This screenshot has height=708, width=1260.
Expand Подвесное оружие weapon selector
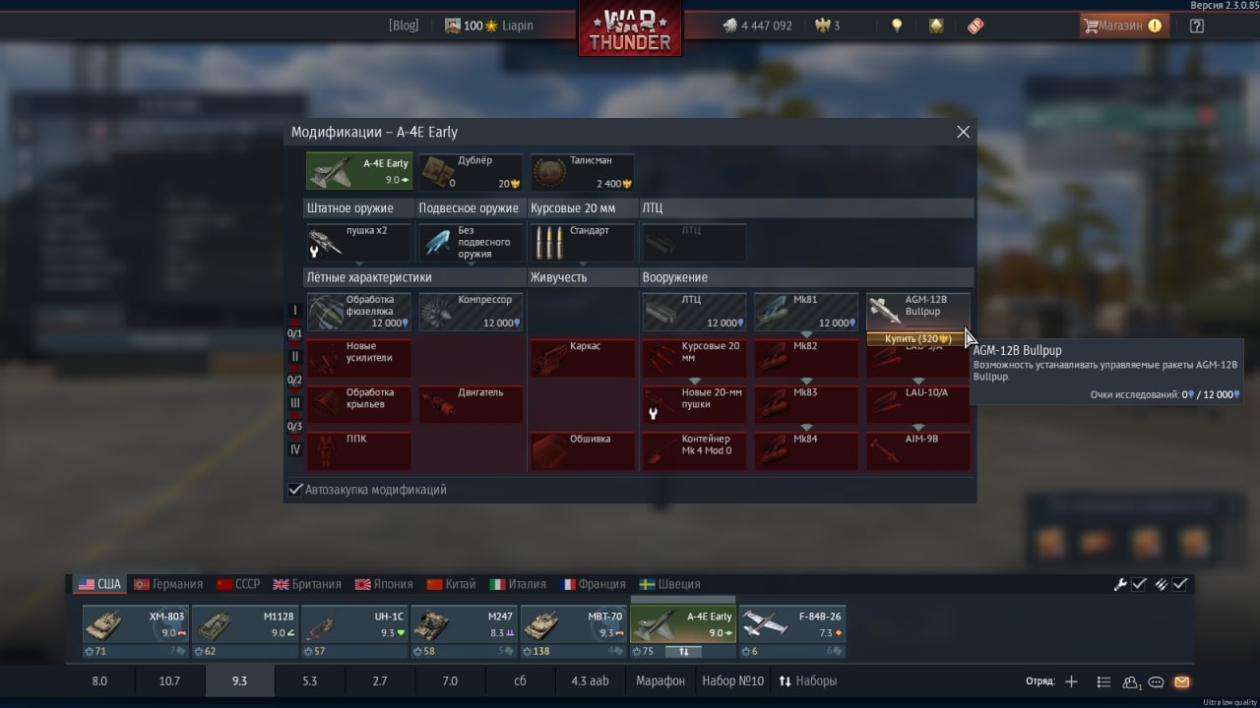click(471, 242)
